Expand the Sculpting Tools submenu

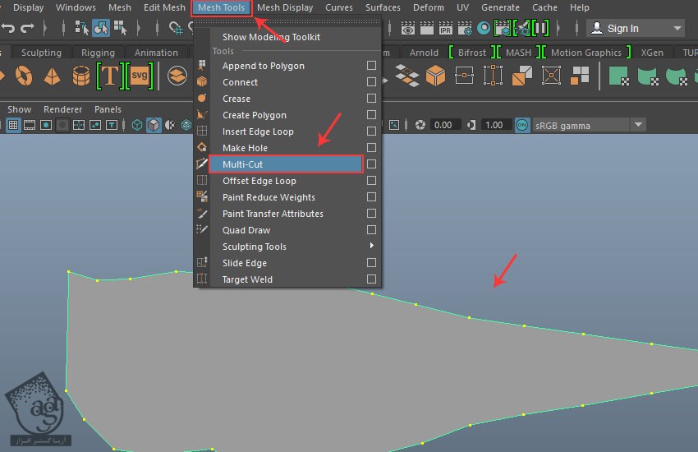click(371, 247)
